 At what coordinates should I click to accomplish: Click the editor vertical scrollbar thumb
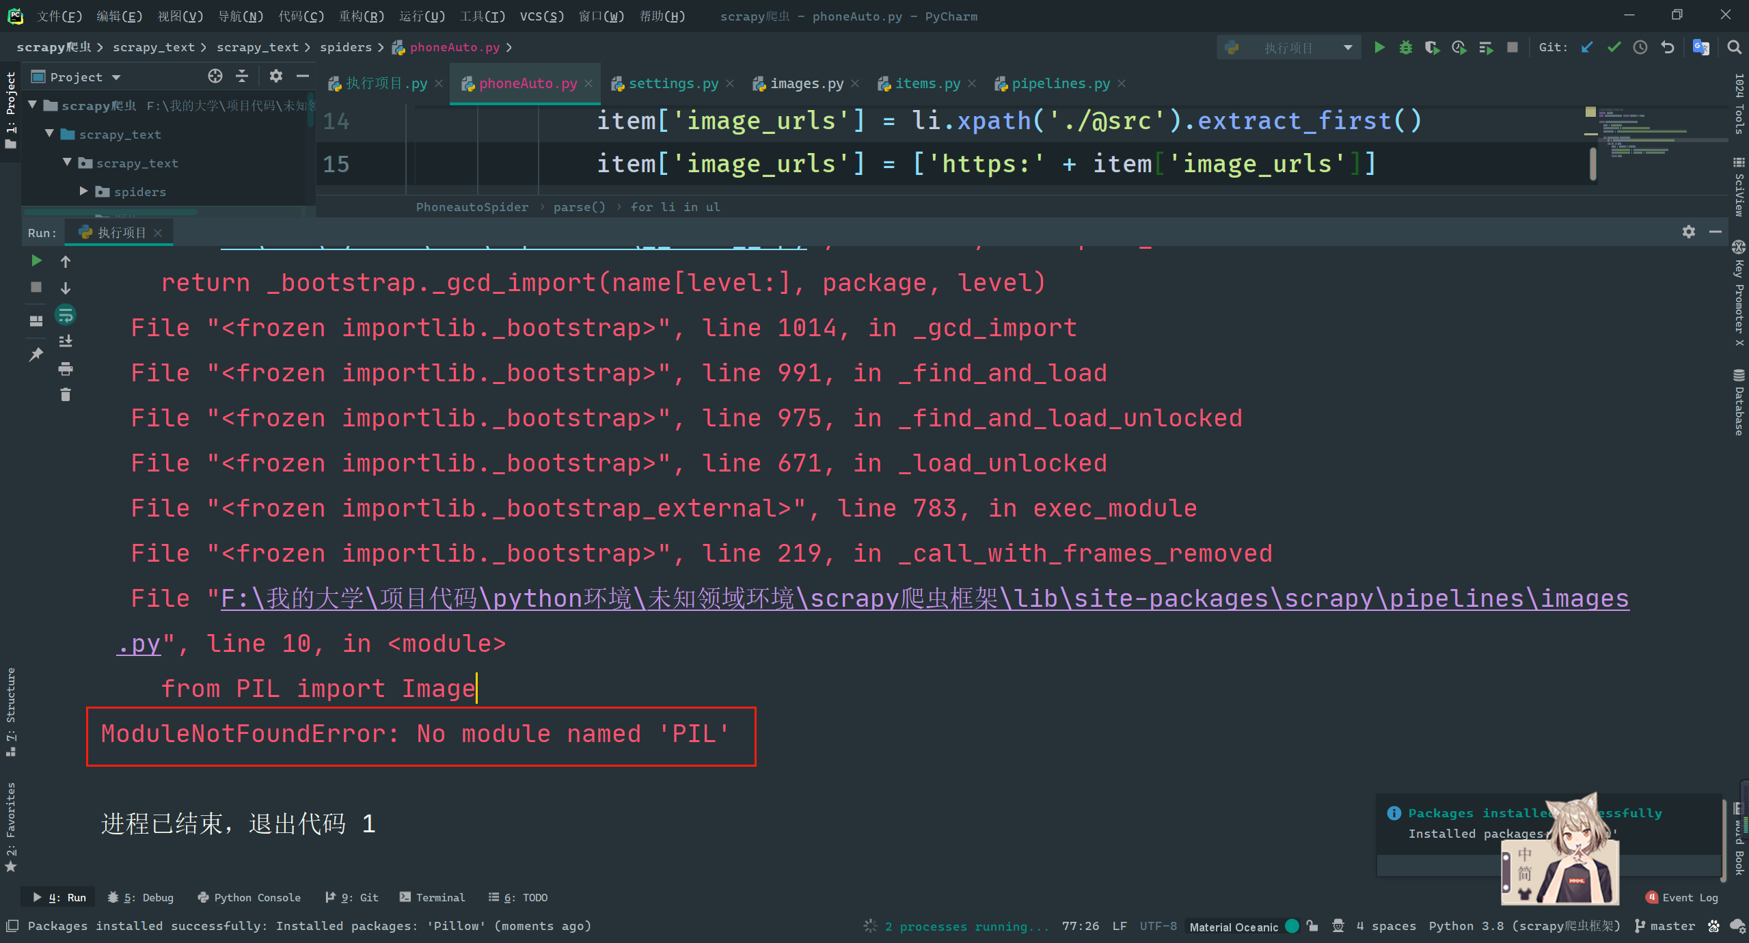[1593, 164]
